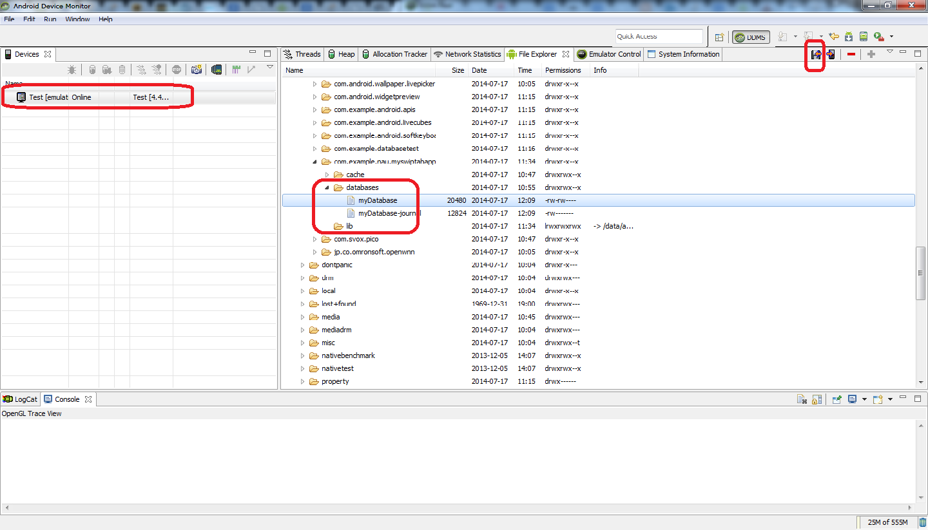
Task: Open the Android SDK Manager icon
Action: 849,37
